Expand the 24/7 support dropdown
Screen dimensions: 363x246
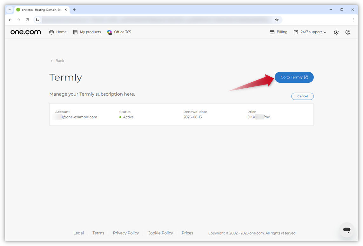[310, 32]
